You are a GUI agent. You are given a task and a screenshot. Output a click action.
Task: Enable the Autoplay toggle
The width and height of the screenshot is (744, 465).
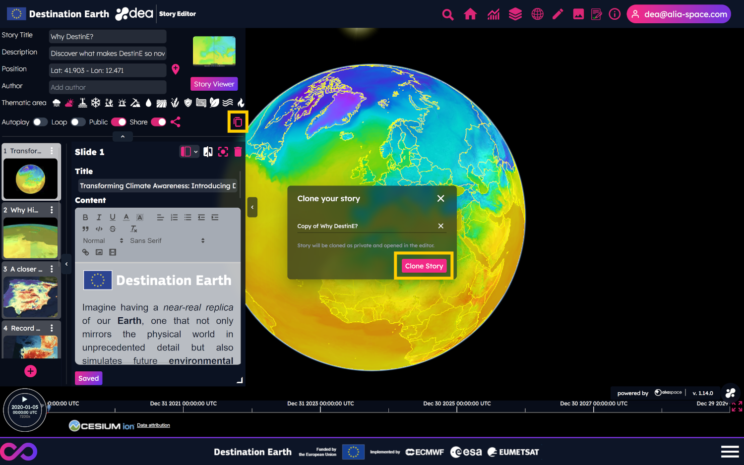click(40, 122)
